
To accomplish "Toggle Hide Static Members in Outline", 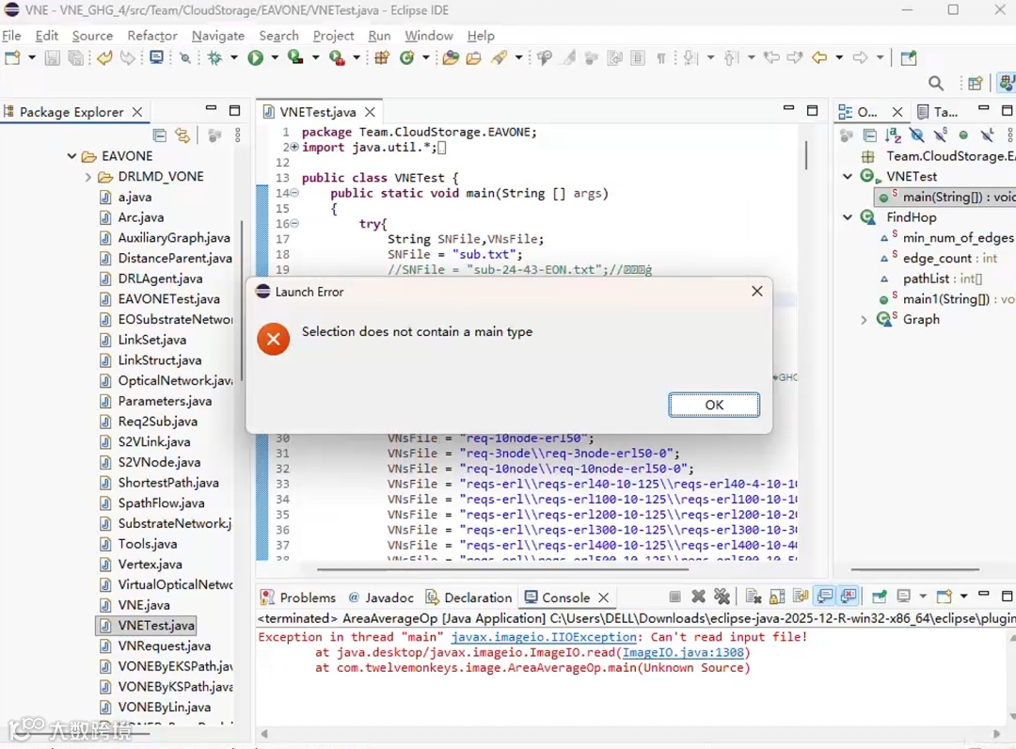I will 940,135.
